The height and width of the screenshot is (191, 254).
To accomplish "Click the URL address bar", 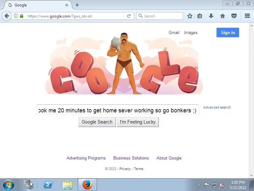I will coord(75,16).
